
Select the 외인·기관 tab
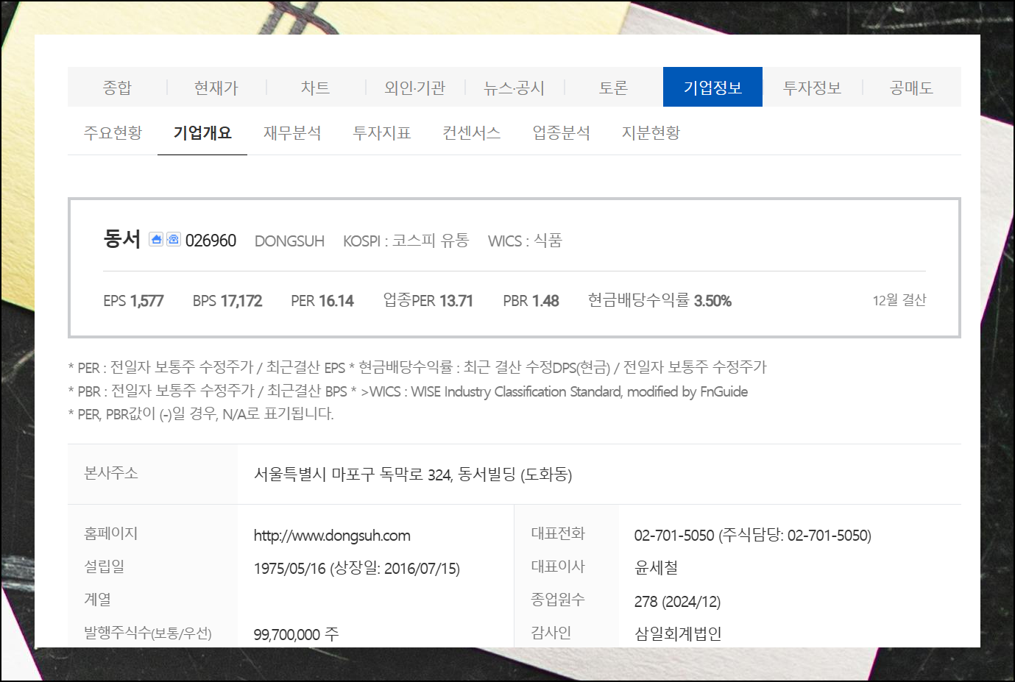tap(415, 88)
